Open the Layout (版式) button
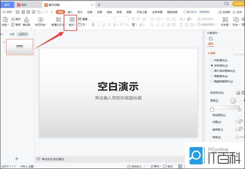245x169 pixels. [x=72, y=22]
